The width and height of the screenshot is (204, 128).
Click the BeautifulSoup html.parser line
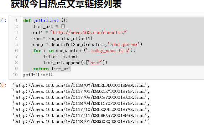(88, 45)
